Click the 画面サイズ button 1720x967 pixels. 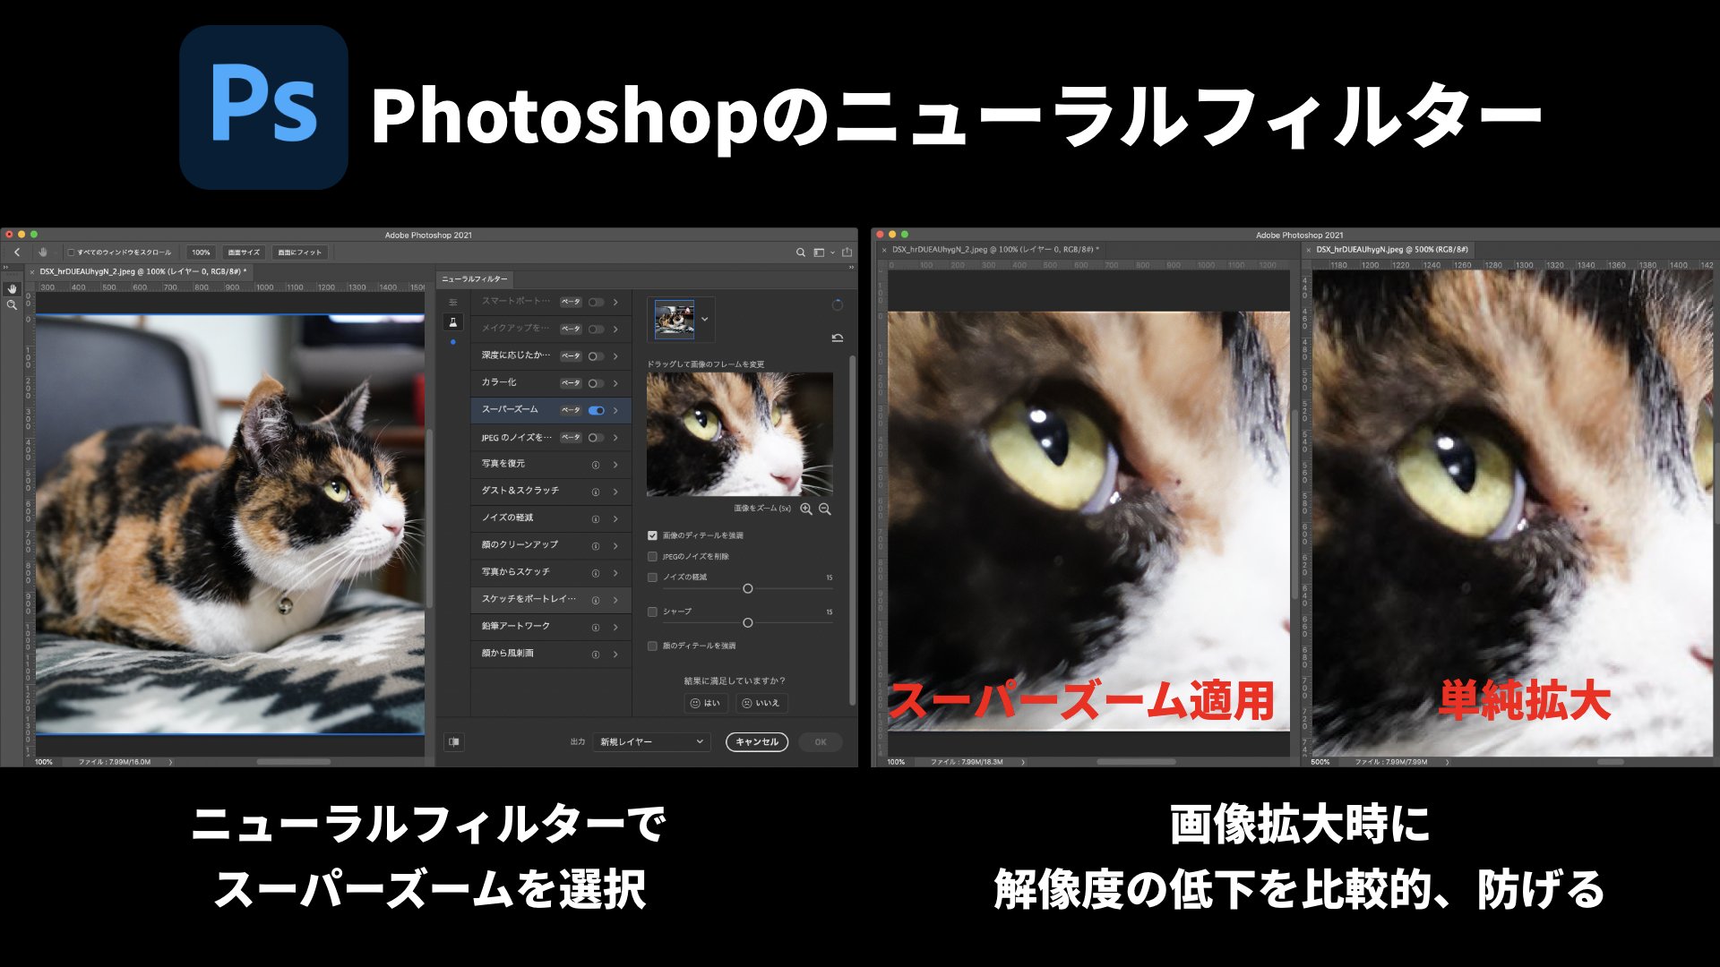(244, 252)
